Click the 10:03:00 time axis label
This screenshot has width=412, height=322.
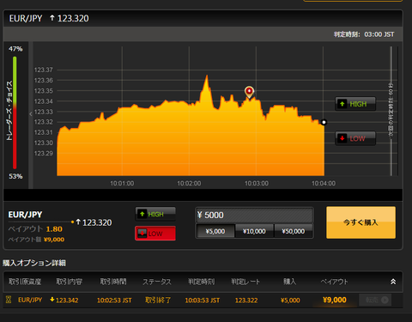pyautogui.click(x=257, y=183)
